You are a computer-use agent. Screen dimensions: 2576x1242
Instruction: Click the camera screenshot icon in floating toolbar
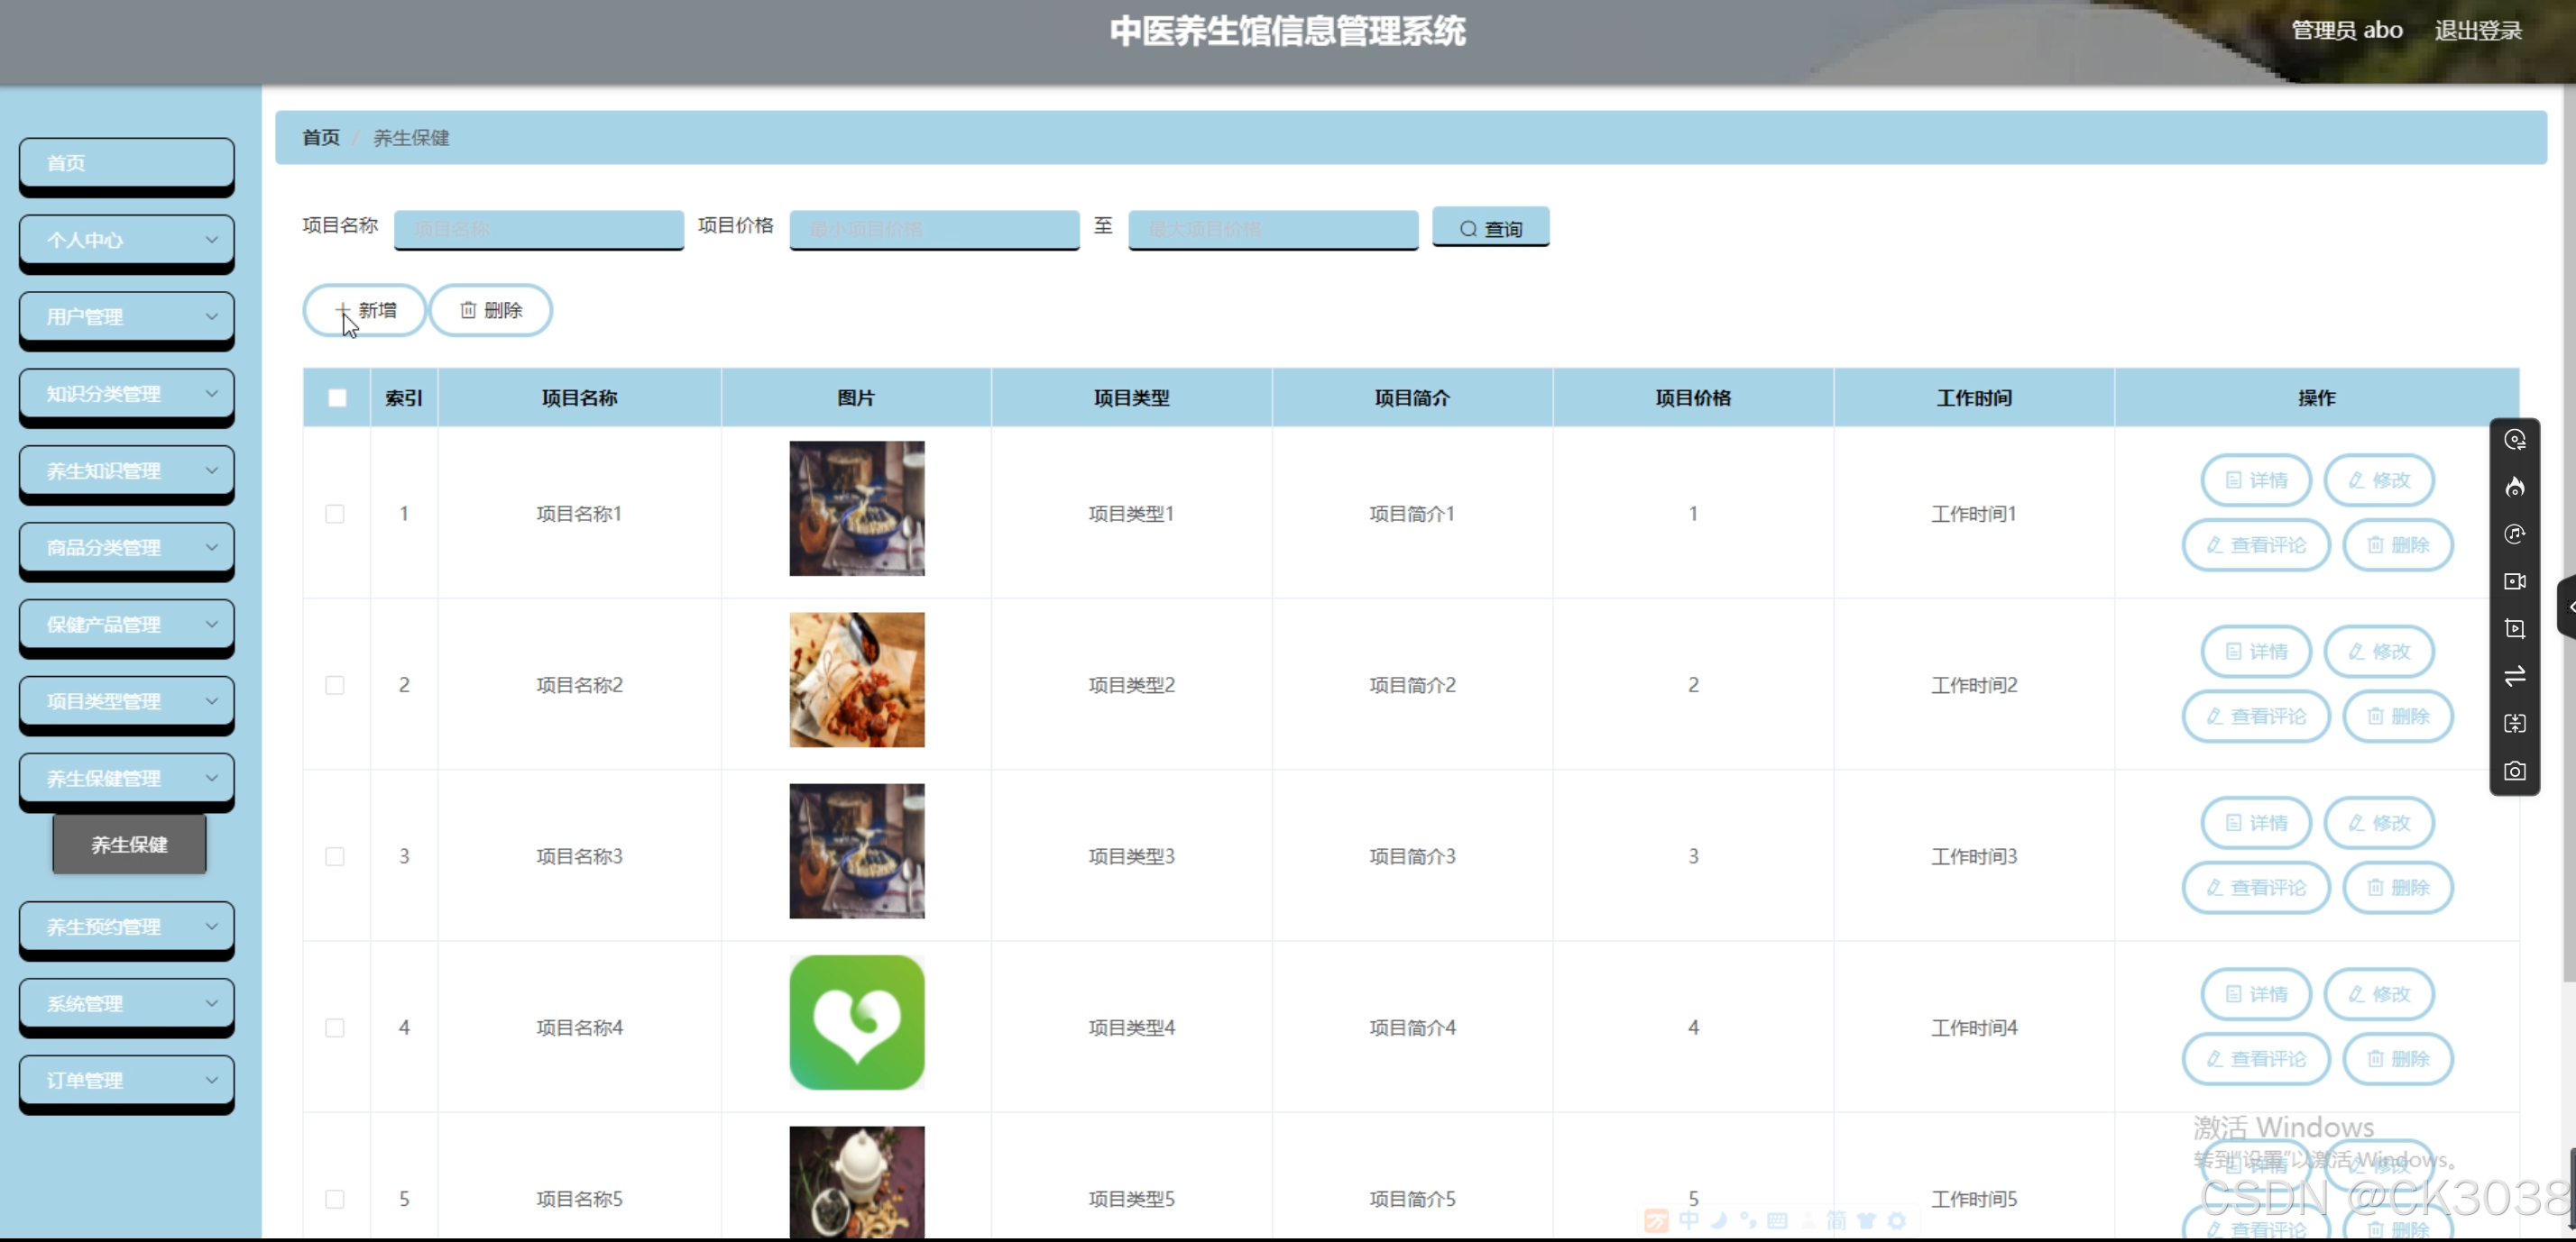click(2514, 772)
